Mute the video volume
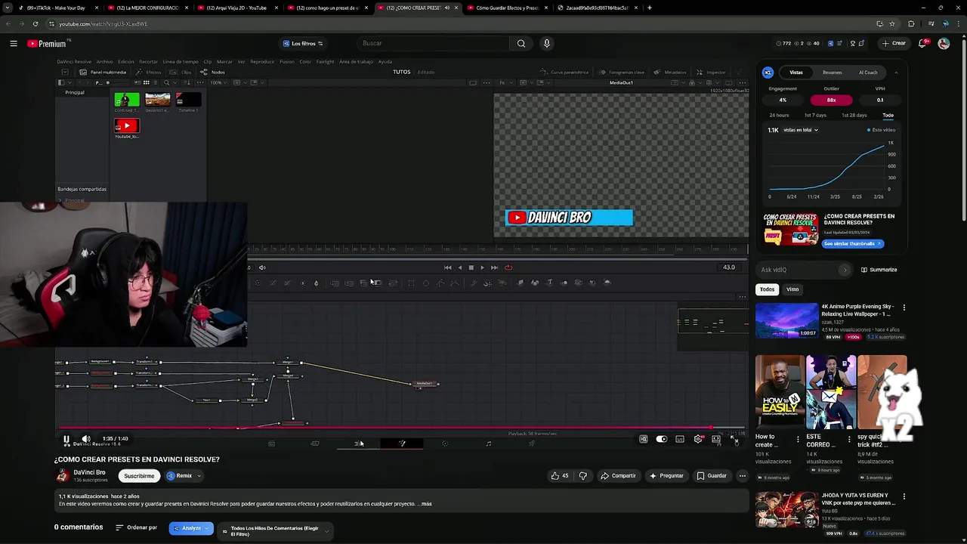The image size is (967, 544). (86, 439)
